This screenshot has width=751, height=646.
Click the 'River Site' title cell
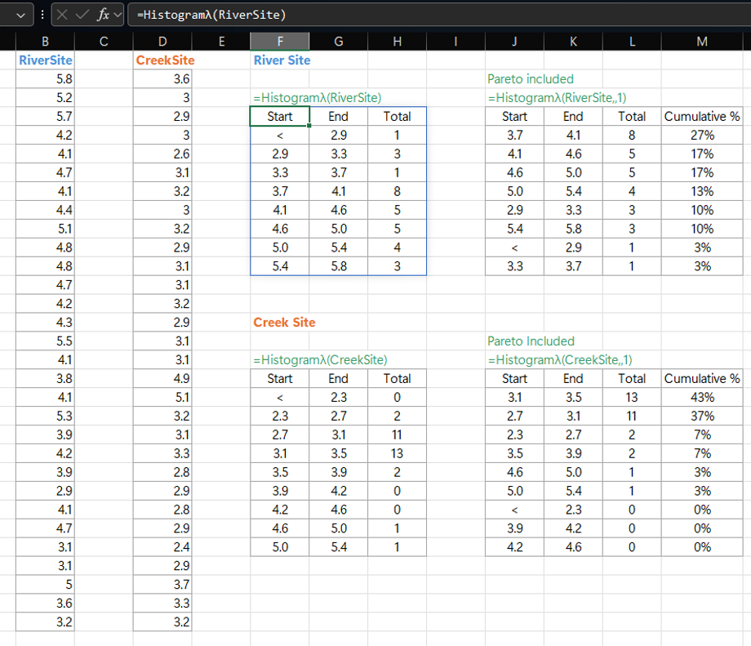point(282,60)
